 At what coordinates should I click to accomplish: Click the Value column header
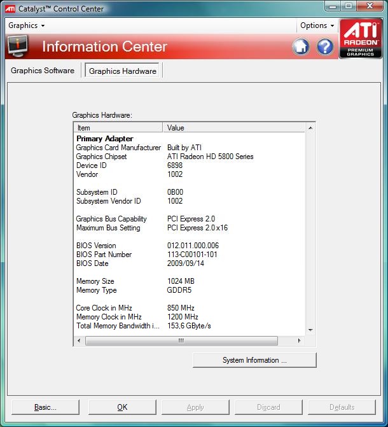pyautogui.click(x=234, y=128)
